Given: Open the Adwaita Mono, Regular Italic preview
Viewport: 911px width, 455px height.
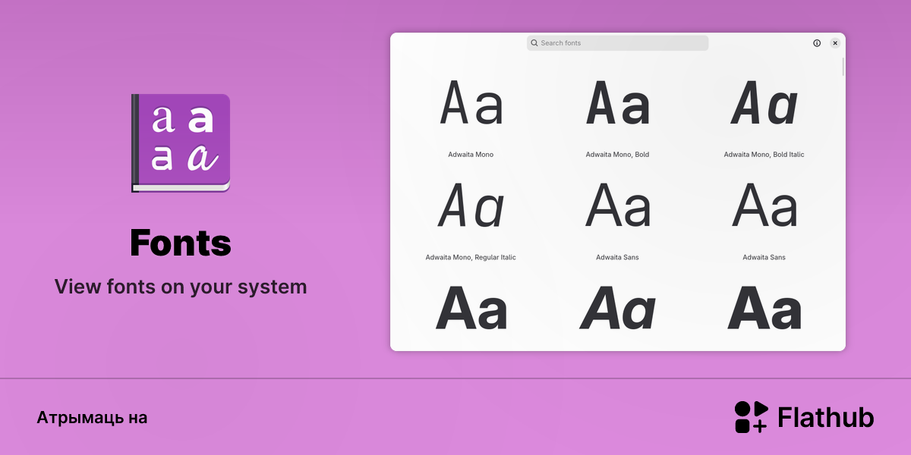Looking at the screenshot, I should (471, 206).
